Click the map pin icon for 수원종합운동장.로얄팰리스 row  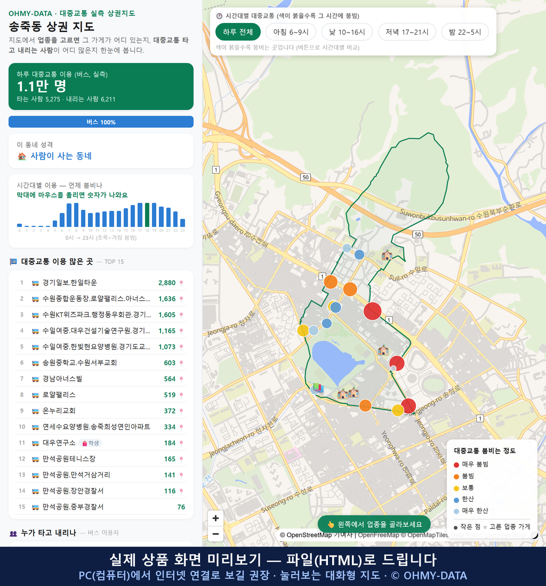click(181, 299)
